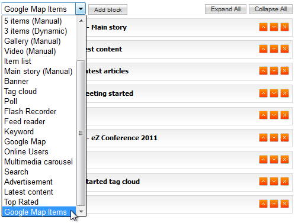Click the Expand All button

(x=226, y=9)
